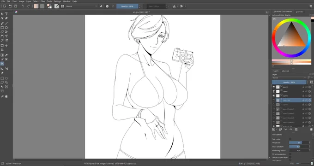Select the Fill bucket tool
Viewport: 314px width, 166px height.
[2, 64]
